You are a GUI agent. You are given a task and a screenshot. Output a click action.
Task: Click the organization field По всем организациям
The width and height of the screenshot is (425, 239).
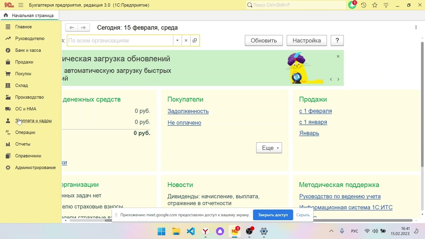pos(120,40)
